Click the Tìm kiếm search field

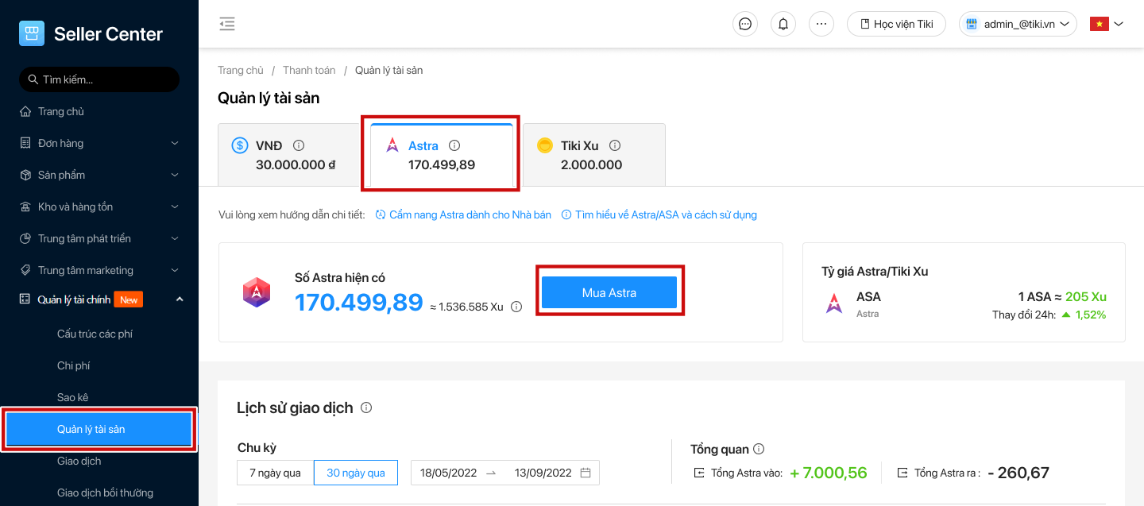click(99, 79)
